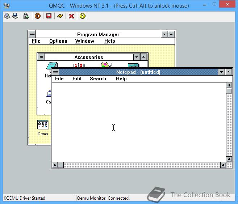
Task: Open Notepad's Edit menu
Action: tap(77, 78)
